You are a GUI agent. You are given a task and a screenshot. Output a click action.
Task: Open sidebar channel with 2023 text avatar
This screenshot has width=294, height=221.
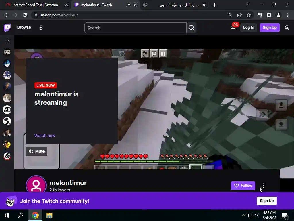point(7,52)
